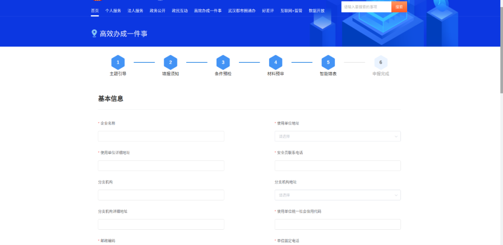Image resolution: width=503 pixels, height=245 pixels.
Task: Click the step 2 填报须知 hexagon icon
Action: pyautogui.click(x=170, y=62)
